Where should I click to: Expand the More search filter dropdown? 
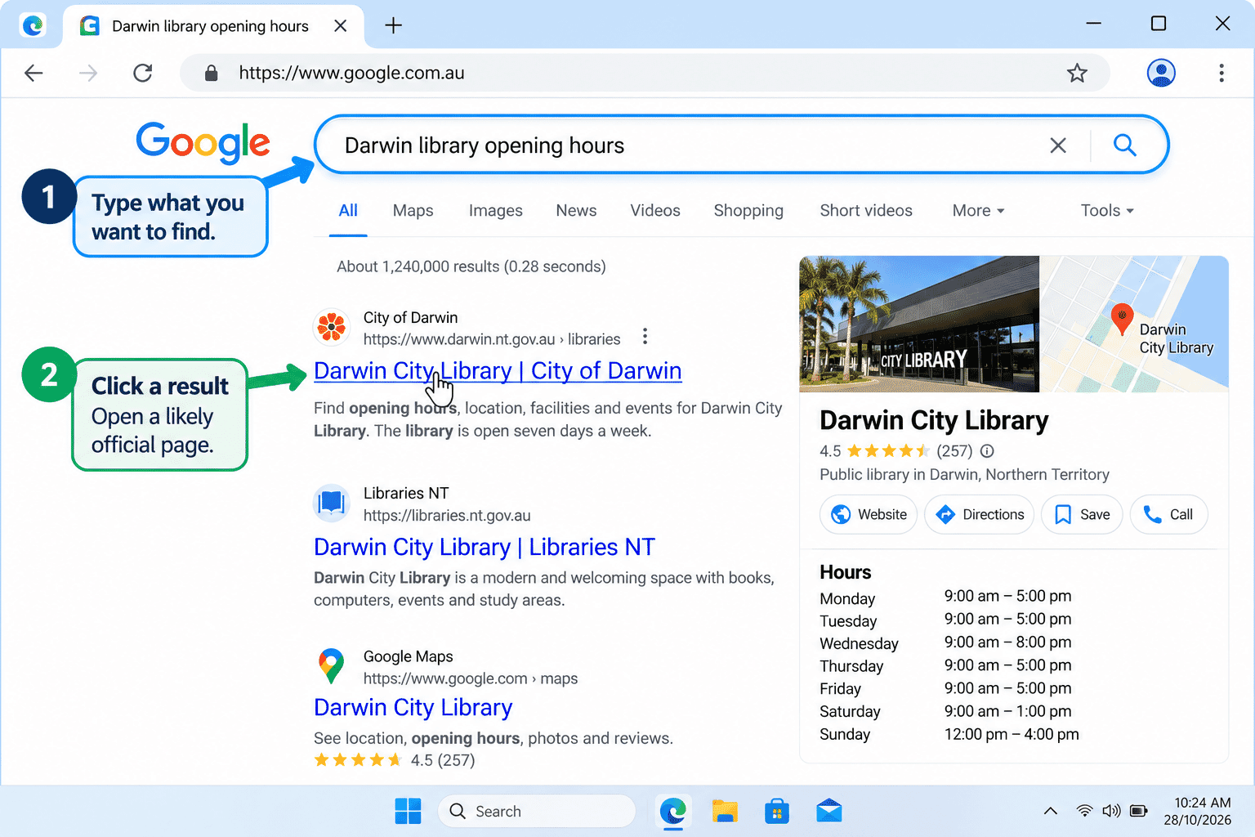978,211
